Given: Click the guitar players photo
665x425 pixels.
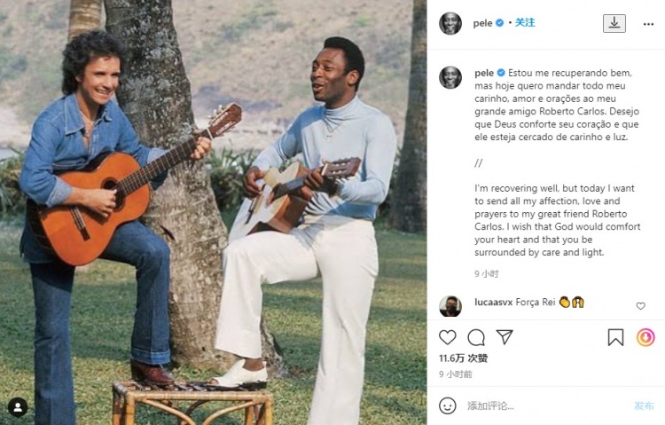Looking at the screenshot, I should click(x=213, y=213).
